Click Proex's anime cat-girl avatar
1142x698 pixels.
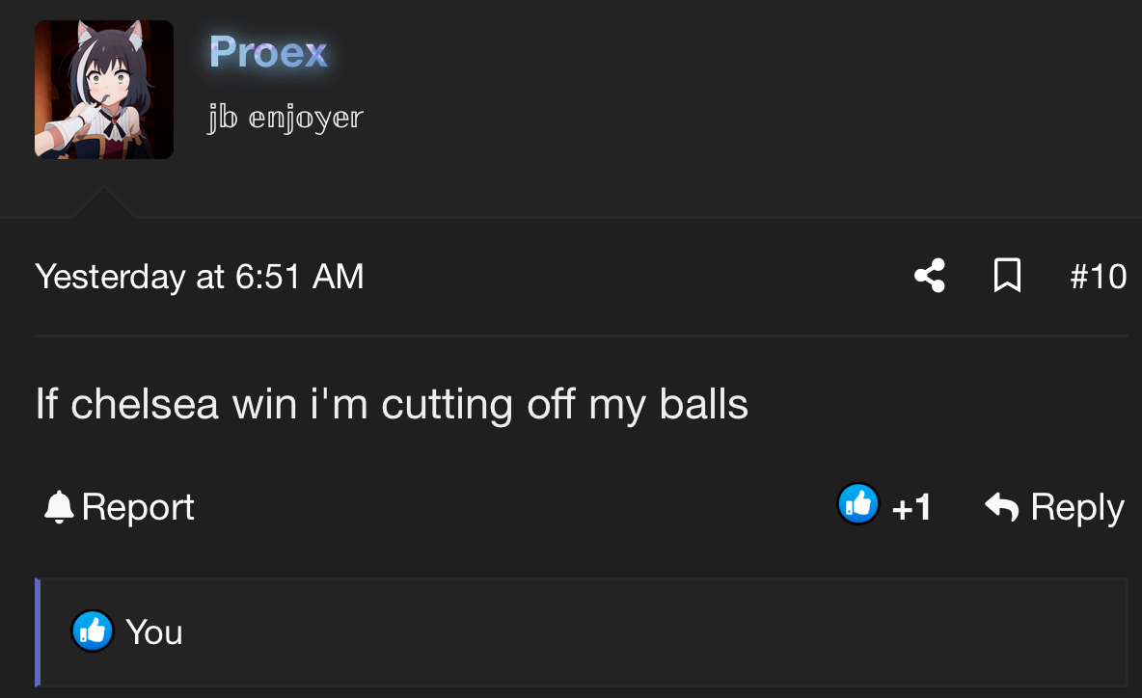(x=104, y=90)
